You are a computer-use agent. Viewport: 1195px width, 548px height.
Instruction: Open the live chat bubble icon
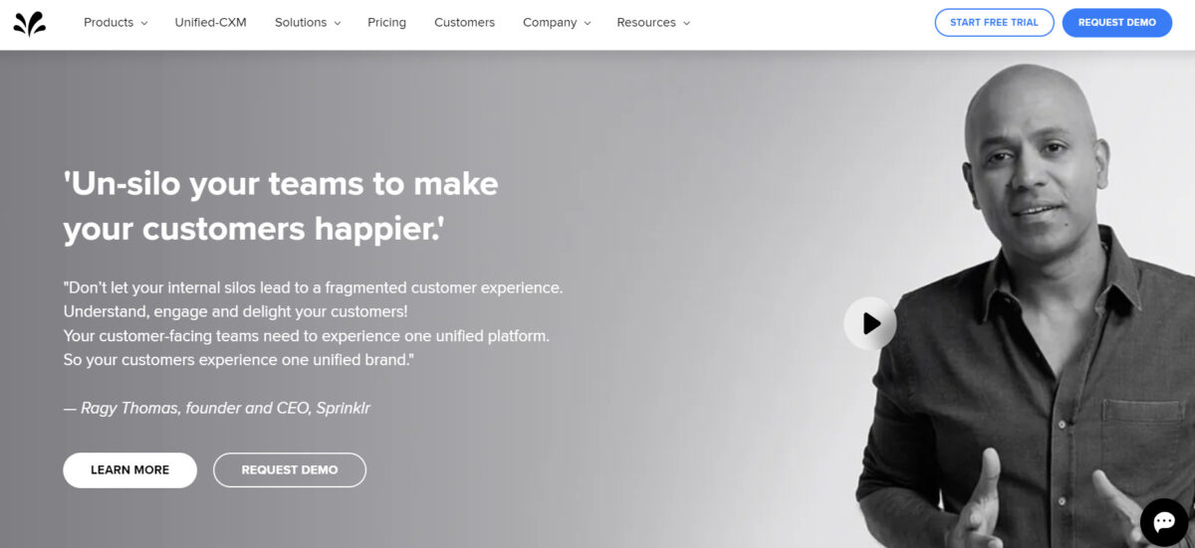click(x=1164, y=522)
